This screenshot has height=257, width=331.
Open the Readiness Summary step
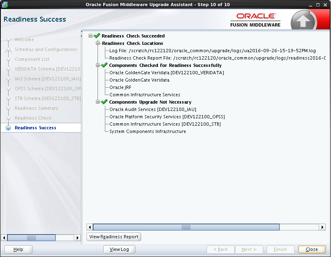click(x=36, y=108)
